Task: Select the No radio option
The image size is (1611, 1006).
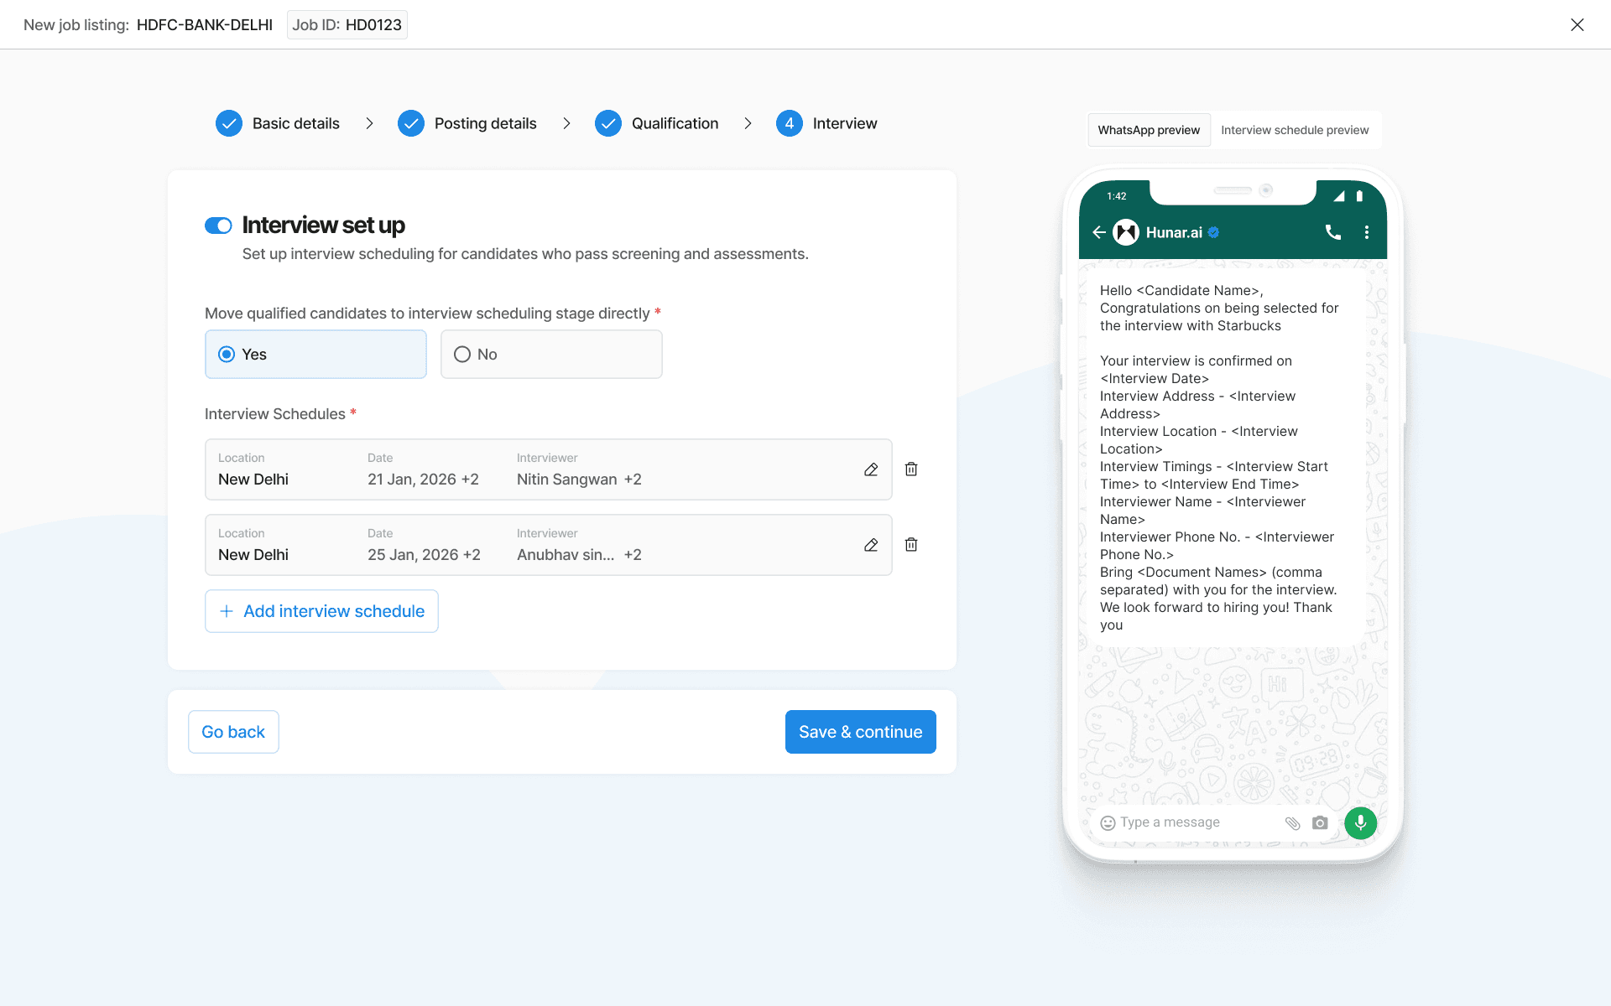Action: 550,354
